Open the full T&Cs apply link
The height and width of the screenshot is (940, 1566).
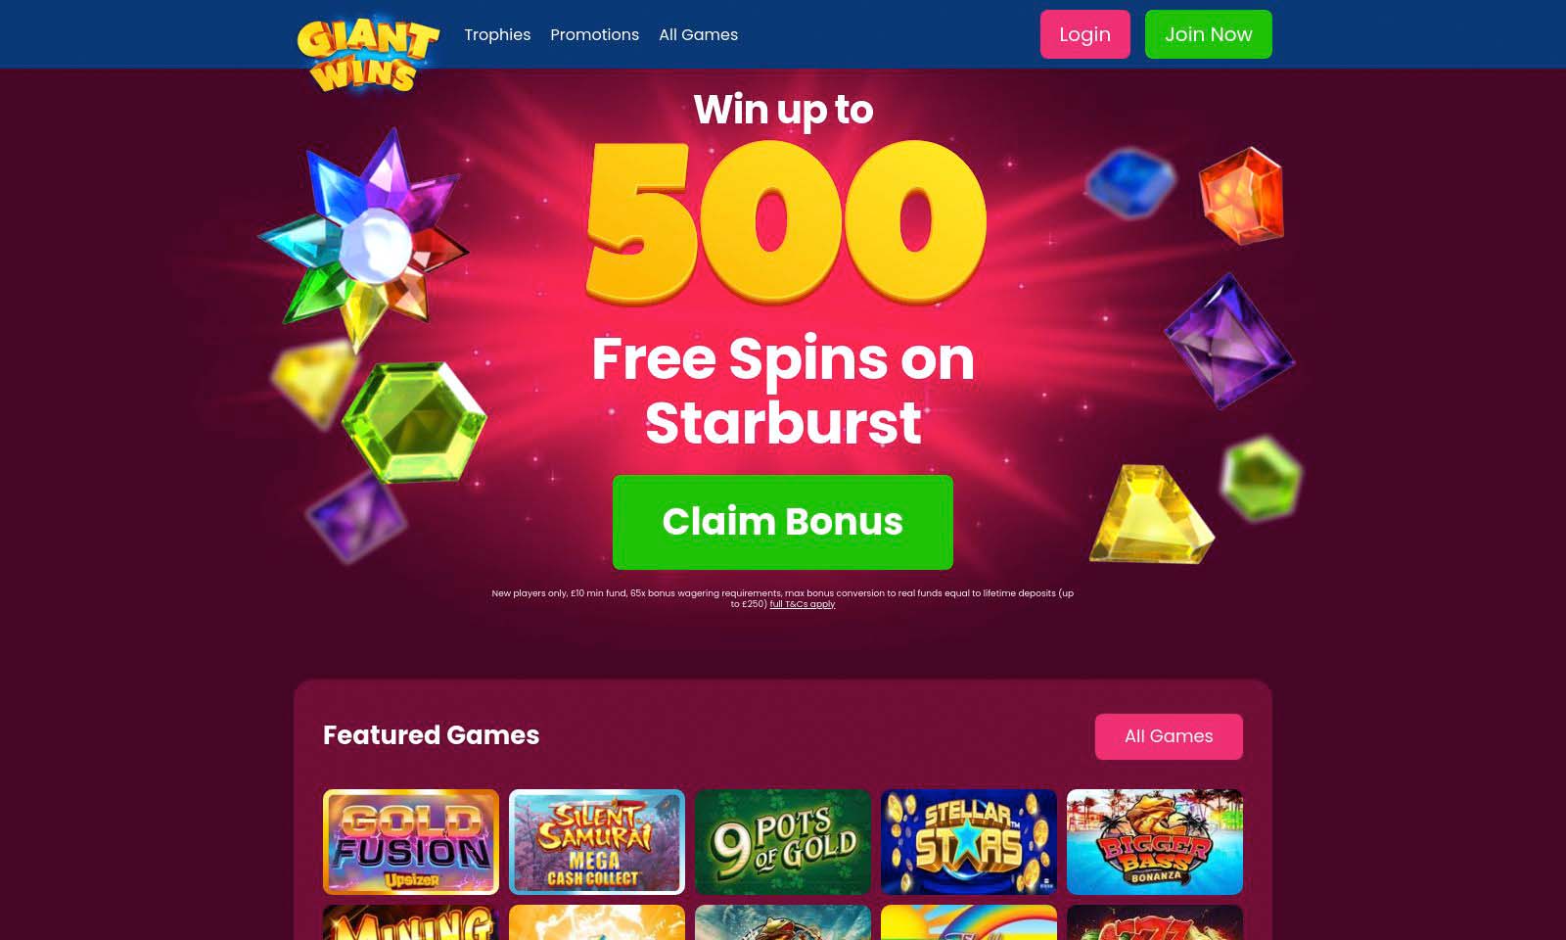(802, 604)
